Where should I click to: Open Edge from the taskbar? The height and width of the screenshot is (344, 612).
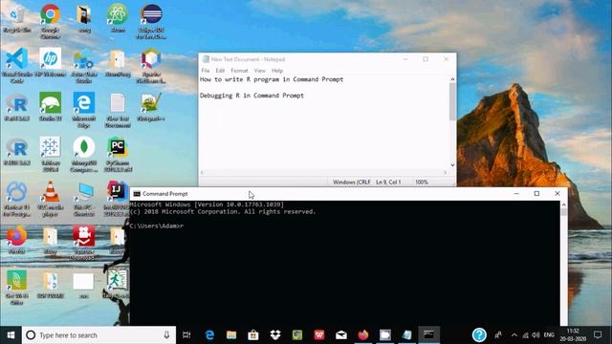(209, 335)
